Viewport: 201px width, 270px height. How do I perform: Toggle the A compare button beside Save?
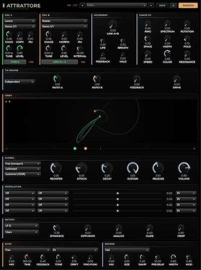173,6
